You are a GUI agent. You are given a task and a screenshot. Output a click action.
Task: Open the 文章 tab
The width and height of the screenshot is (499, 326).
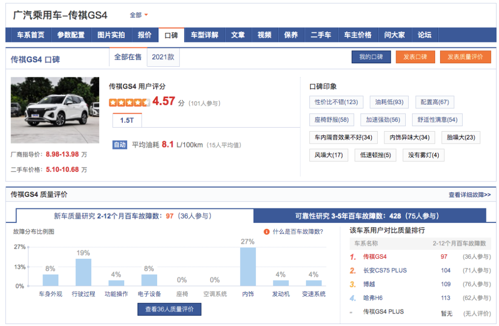tap(238, 35)
